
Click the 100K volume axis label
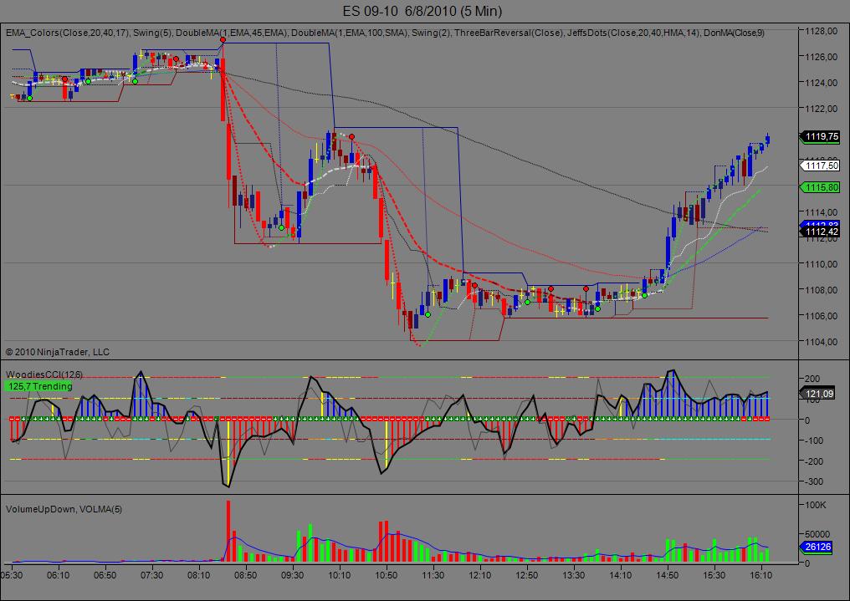coord(816,505)
